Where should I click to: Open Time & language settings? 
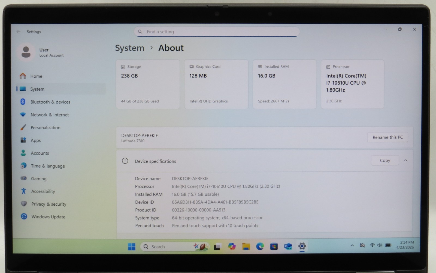pyautogui.click(x=61, y=166)
